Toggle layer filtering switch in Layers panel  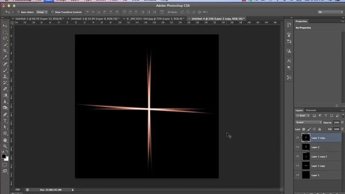point(343,115)
